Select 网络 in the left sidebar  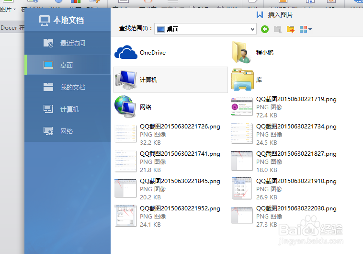tap(68, 131)
